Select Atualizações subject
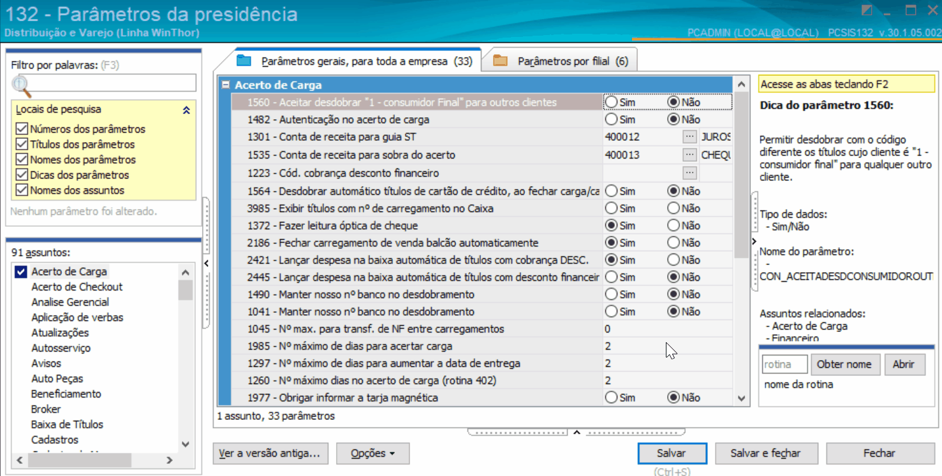Viewport: 942px width, 476px height. (x=60, y=333)
